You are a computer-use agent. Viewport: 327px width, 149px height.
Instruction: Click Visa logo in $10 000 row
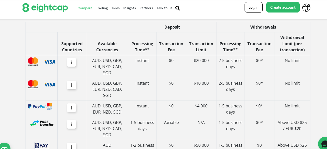point(50,84)
